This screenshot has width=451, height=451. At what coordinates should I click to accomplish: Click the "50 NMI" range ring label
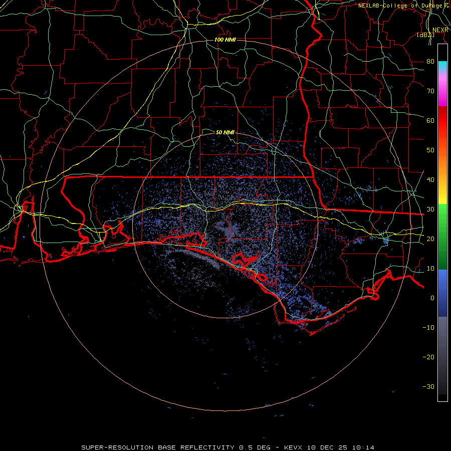pos(225,132)
